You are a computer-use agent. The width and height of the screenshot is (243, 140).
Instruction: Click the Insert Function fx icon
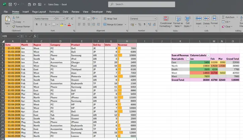pos(35,36)
